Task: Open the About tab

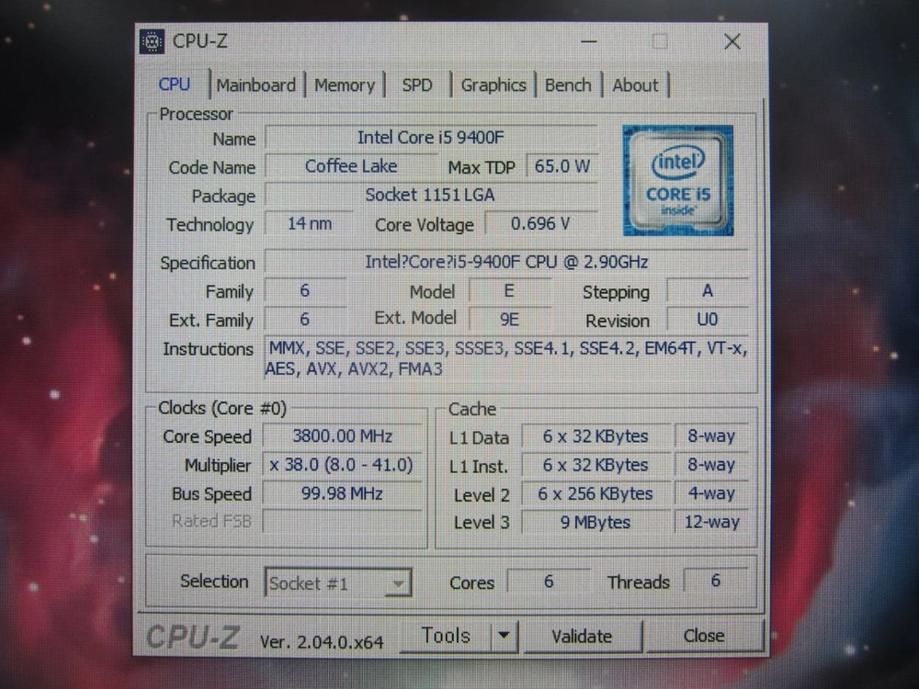Action: pos(635,85)
